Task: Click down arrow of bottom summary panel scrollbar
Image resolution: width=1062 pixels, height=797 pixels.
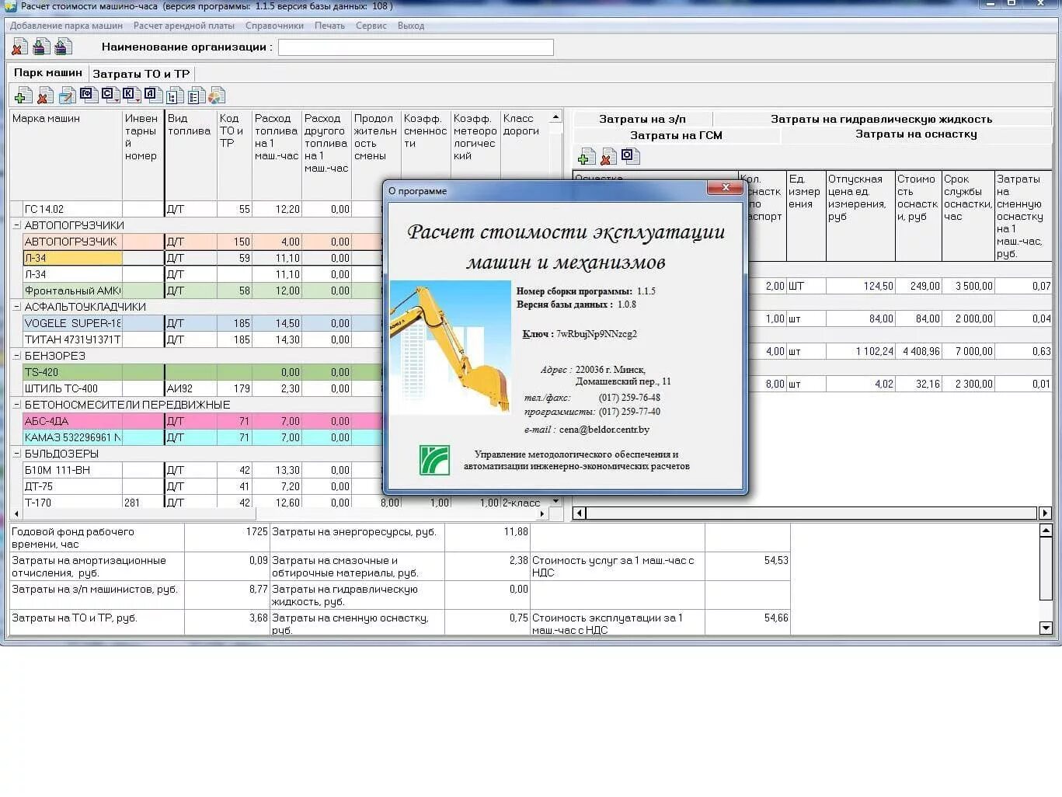Action: click(1046, 628)
